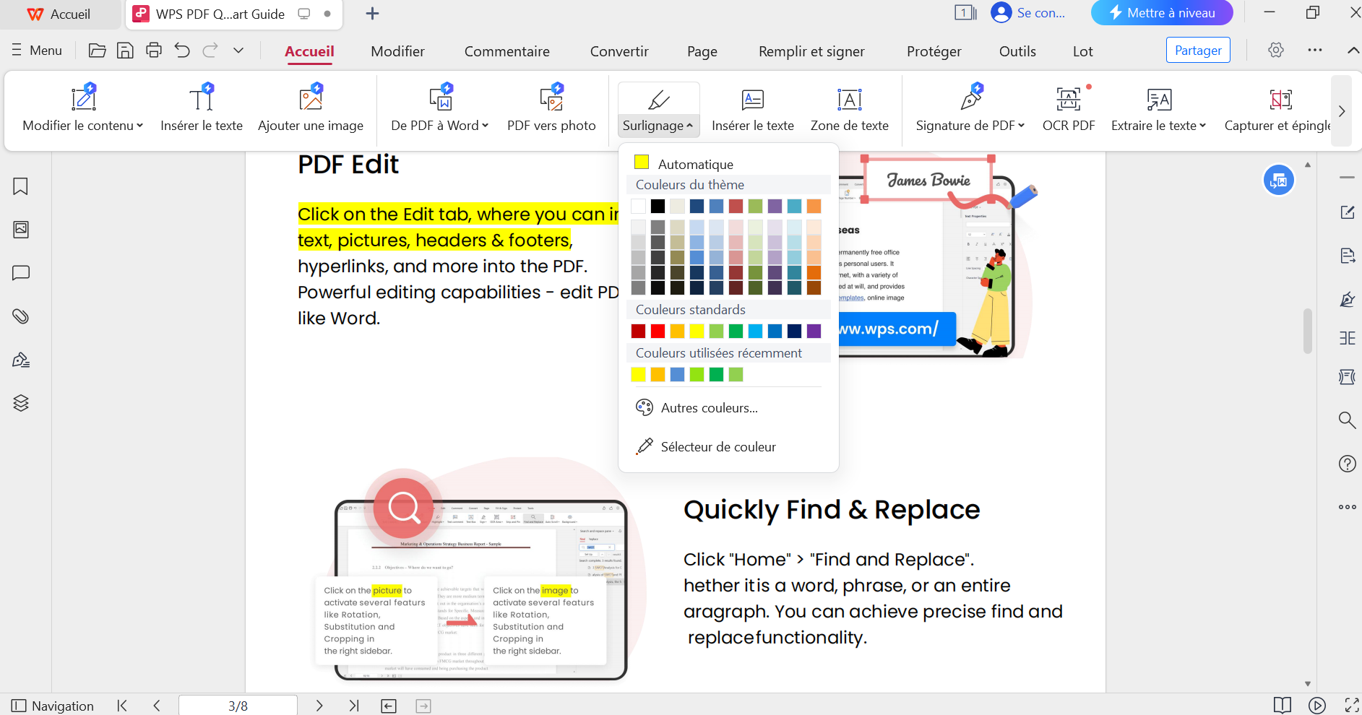The image size is (1362, 715).
Task: Expand De PDF à Word dropdown
Action: (440, 126)
